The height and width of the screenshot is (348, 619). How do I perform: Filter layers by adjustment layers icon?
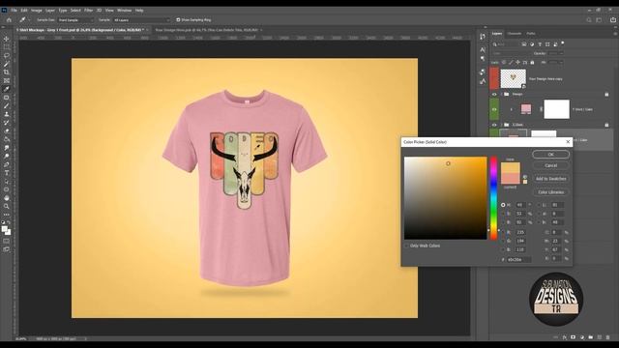point(532,44)
